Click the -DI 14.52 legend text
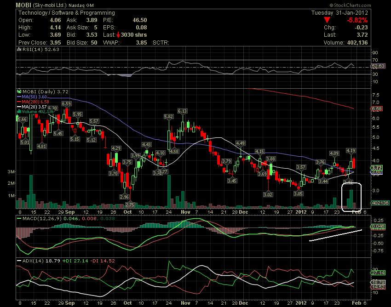This screenshot has width=391, height=307. pyautogui.click(x=103, y=261)
